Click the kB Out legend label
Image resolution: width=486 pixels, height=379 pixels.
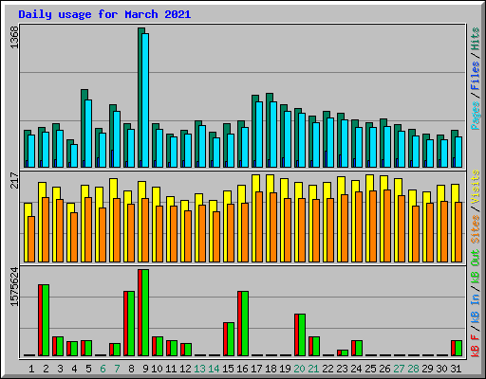(476, 267)
